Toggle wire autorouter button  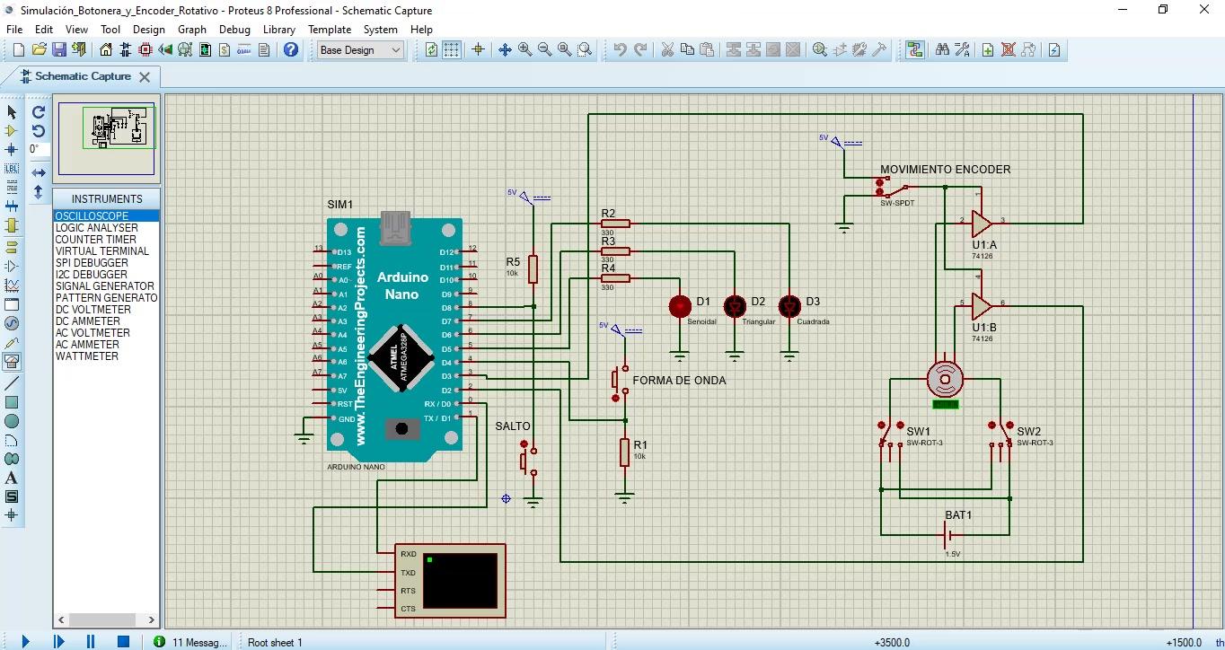click(x=914, y=50)
